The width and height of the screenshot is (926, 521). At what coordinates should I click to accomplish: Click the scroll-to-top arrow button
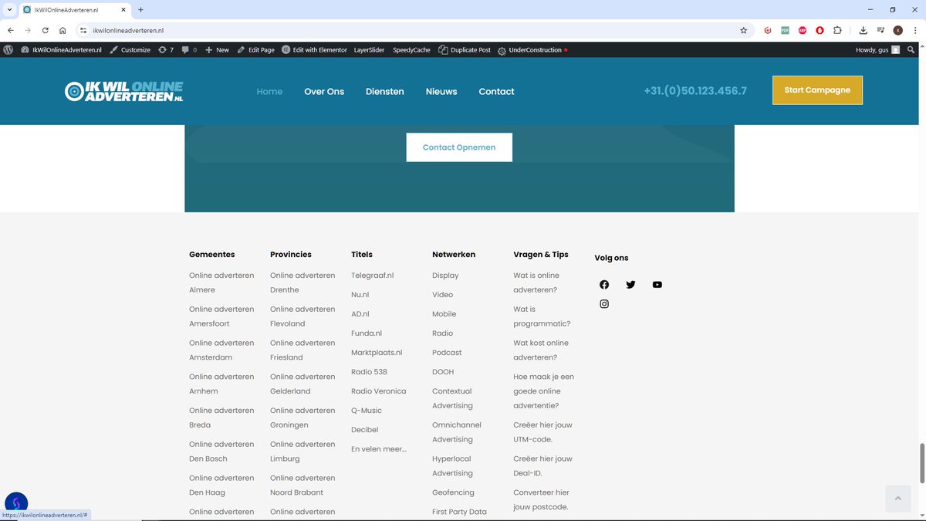tap(897, 499)
